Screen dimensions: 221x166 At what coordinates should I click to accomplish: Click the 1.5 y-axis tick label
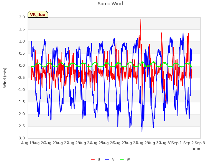[22, 29]
